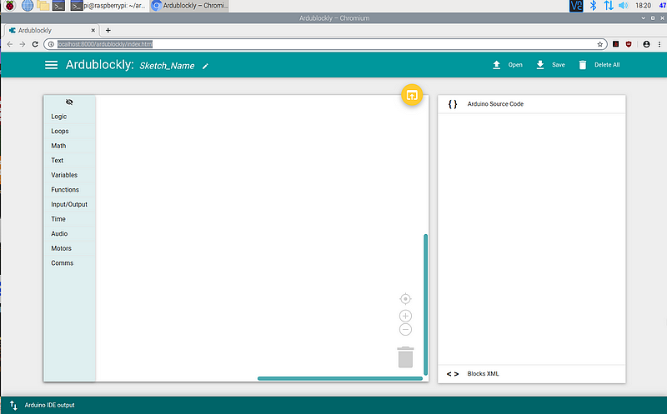Close the Ardublockly browser tab
This screenshot has width=667, height=414.
pos(93,30)
